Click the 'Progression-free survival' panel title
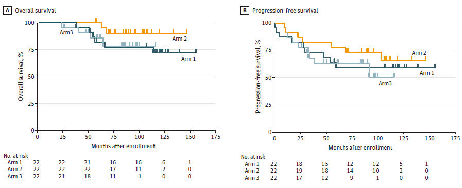 pos(285,11)
